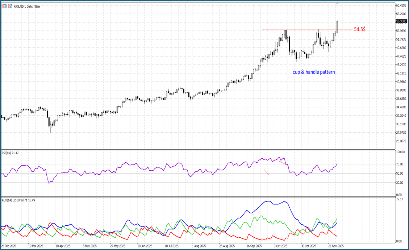Select the 47.4625 price scale label
Screen dimensions: 409x250
401,57
